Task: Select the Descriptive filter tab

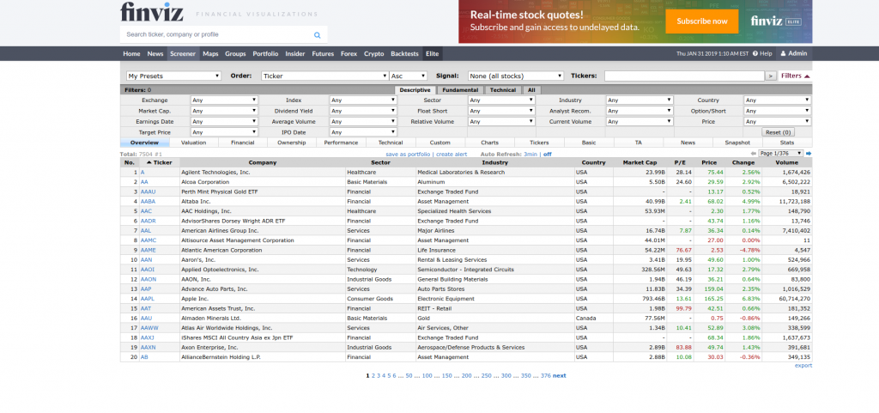Action: tap(415, 89)
